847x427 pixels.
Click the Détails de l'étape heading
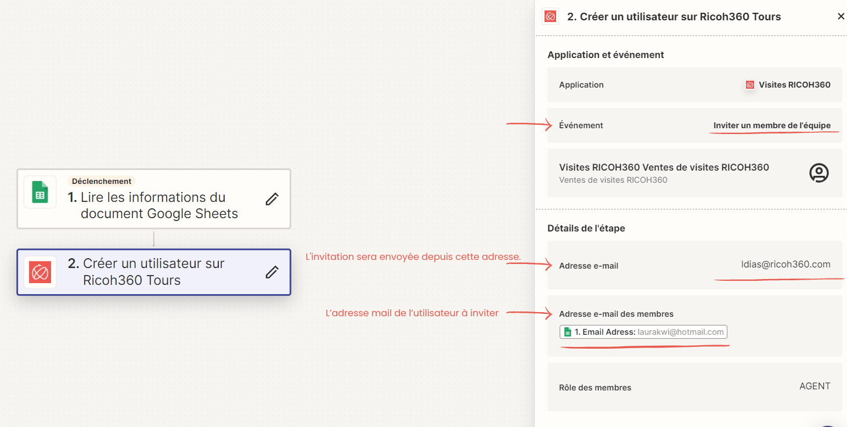[586, 228]
